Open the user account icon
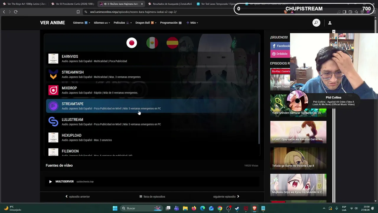The width and height of the screenshot is (378, 213). point(330,23)
